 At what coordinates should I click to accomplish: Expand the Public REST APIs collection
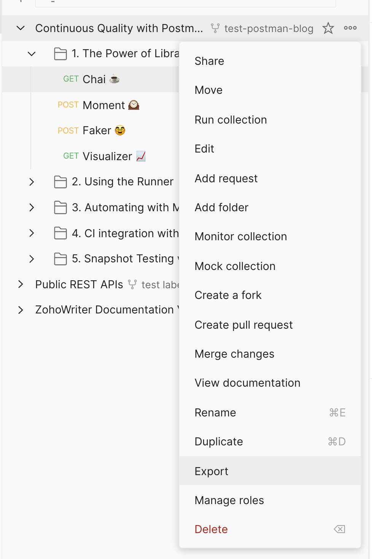point(21,284)
